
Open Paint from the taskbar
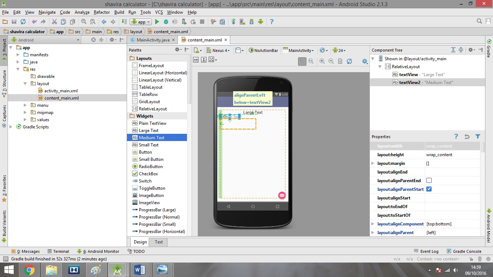[96, 270]
